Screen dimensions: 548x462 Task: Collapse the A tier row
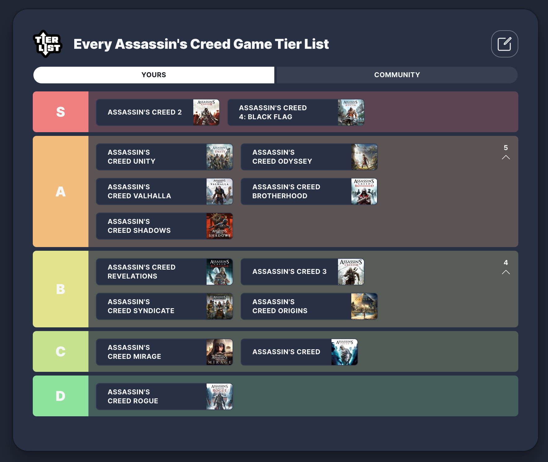pos(506,157)
